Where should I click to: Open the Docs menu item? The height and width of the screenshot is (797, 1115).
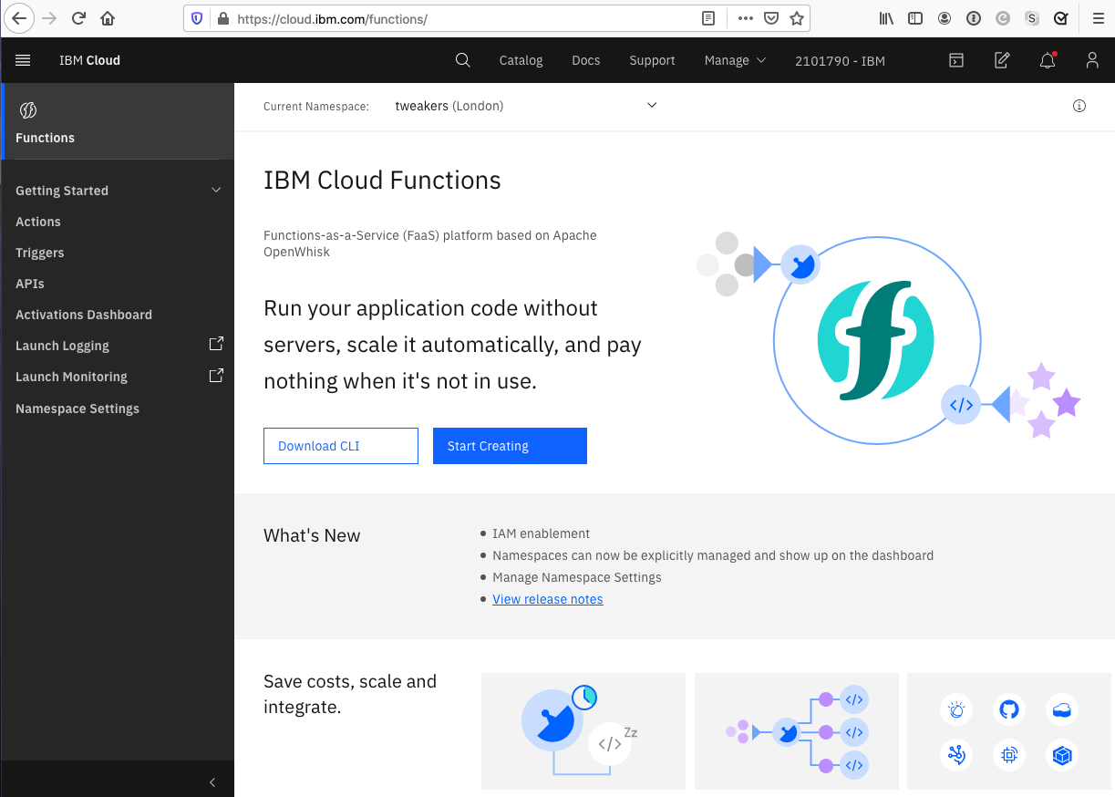coord(586,60)
